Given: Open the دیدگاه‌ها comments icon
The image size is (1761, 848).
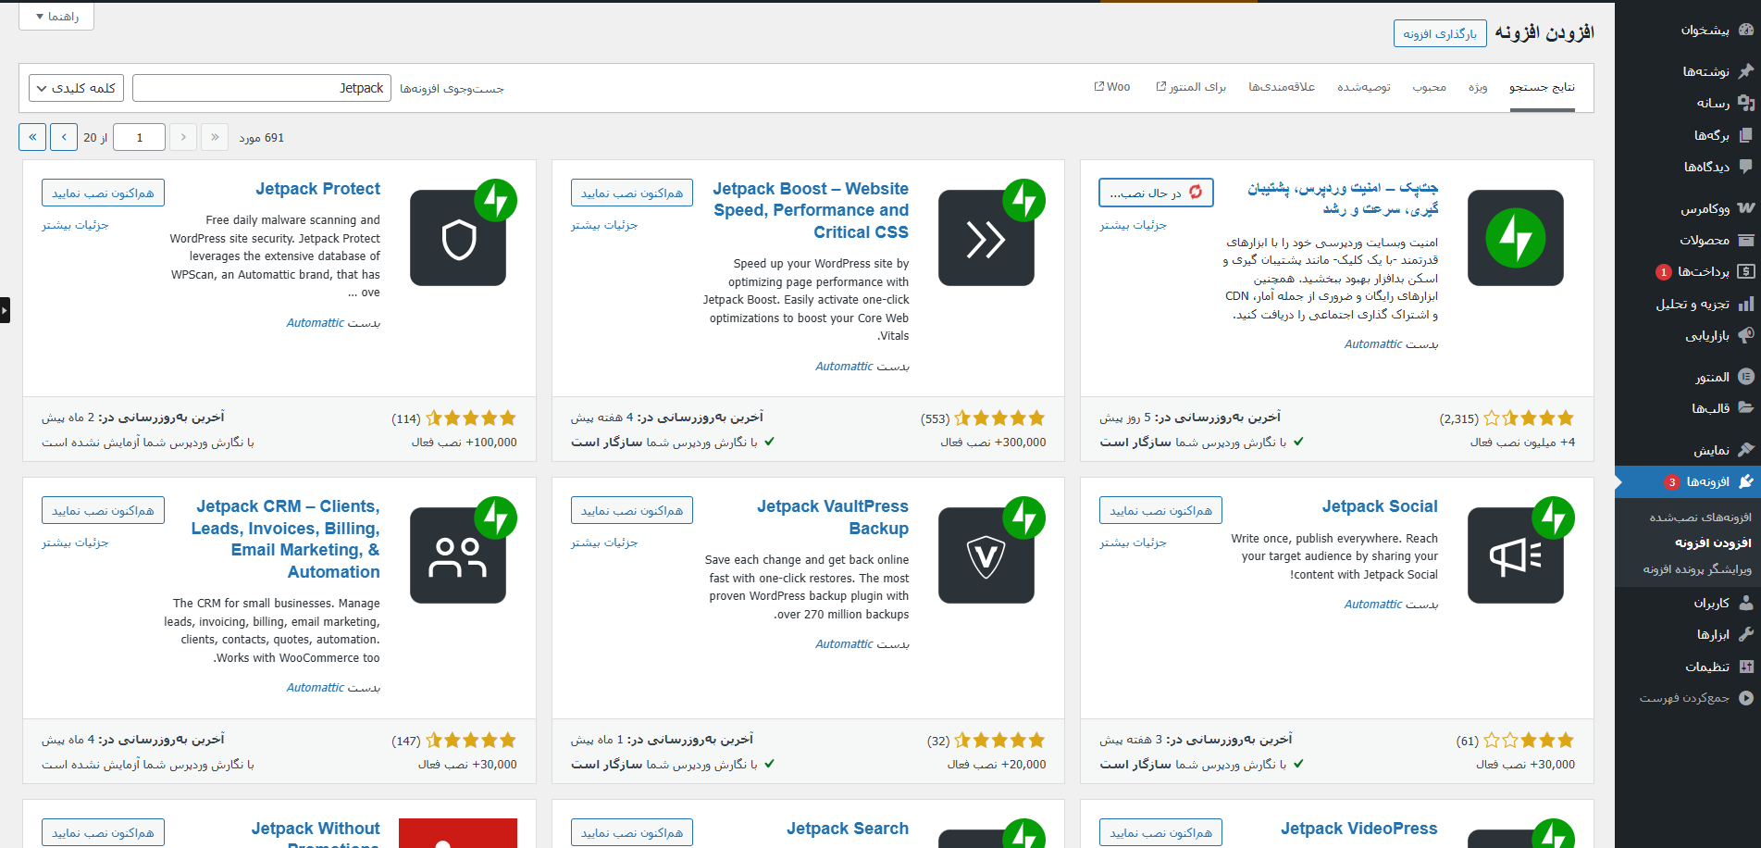Looking at the screenshot, I should coord(1745,167).
